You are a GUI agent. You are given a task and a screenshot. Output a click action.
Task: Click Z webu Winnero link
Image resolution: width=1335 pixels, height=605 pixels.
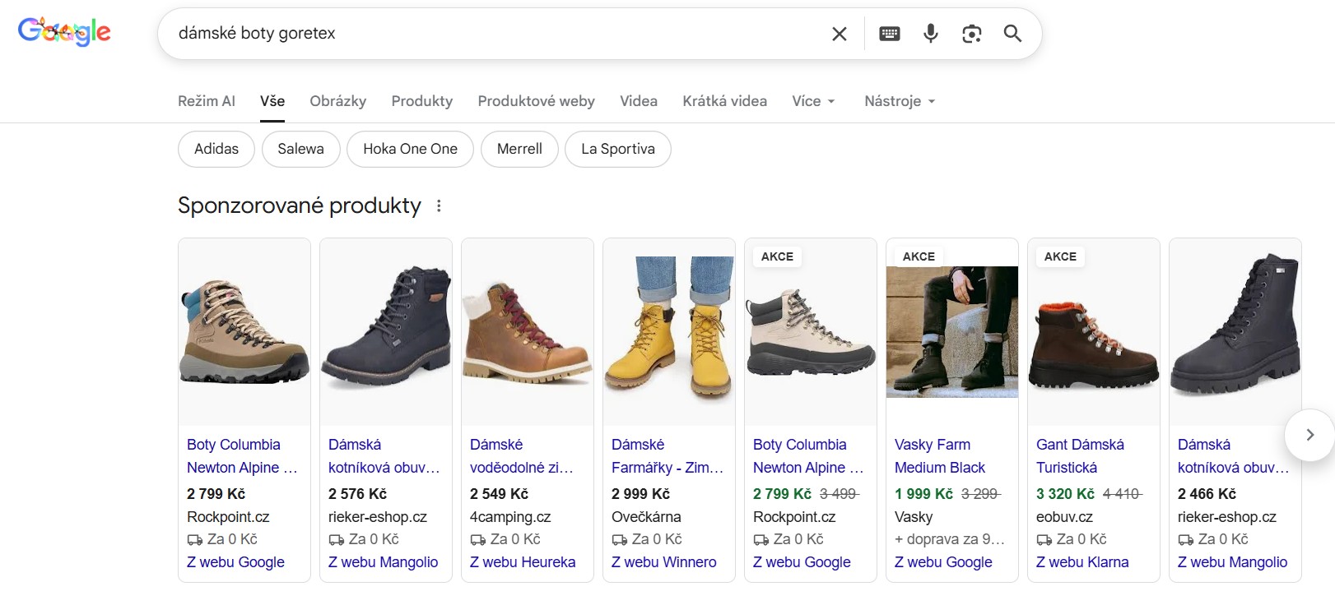click(664, 562)
